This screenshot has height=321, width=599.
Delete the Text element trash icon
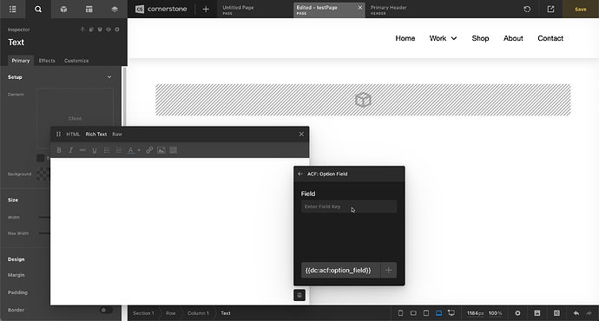100,29
